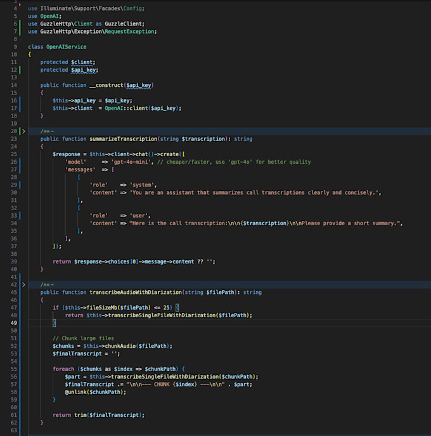Expand the folded comment block at line 20
The width and height of the screenshot is (431, 436).
pos(23,131)
